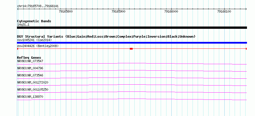Click the black 14q31.1 cytogenetic band bar
Image resolution: width=255 pixels, height=116 pixels.
tap(132, 28)
